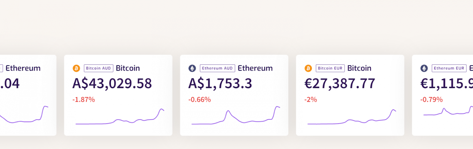
Task: Click the €27,387.77 Bitcoin price
Action: coord(340,84)
